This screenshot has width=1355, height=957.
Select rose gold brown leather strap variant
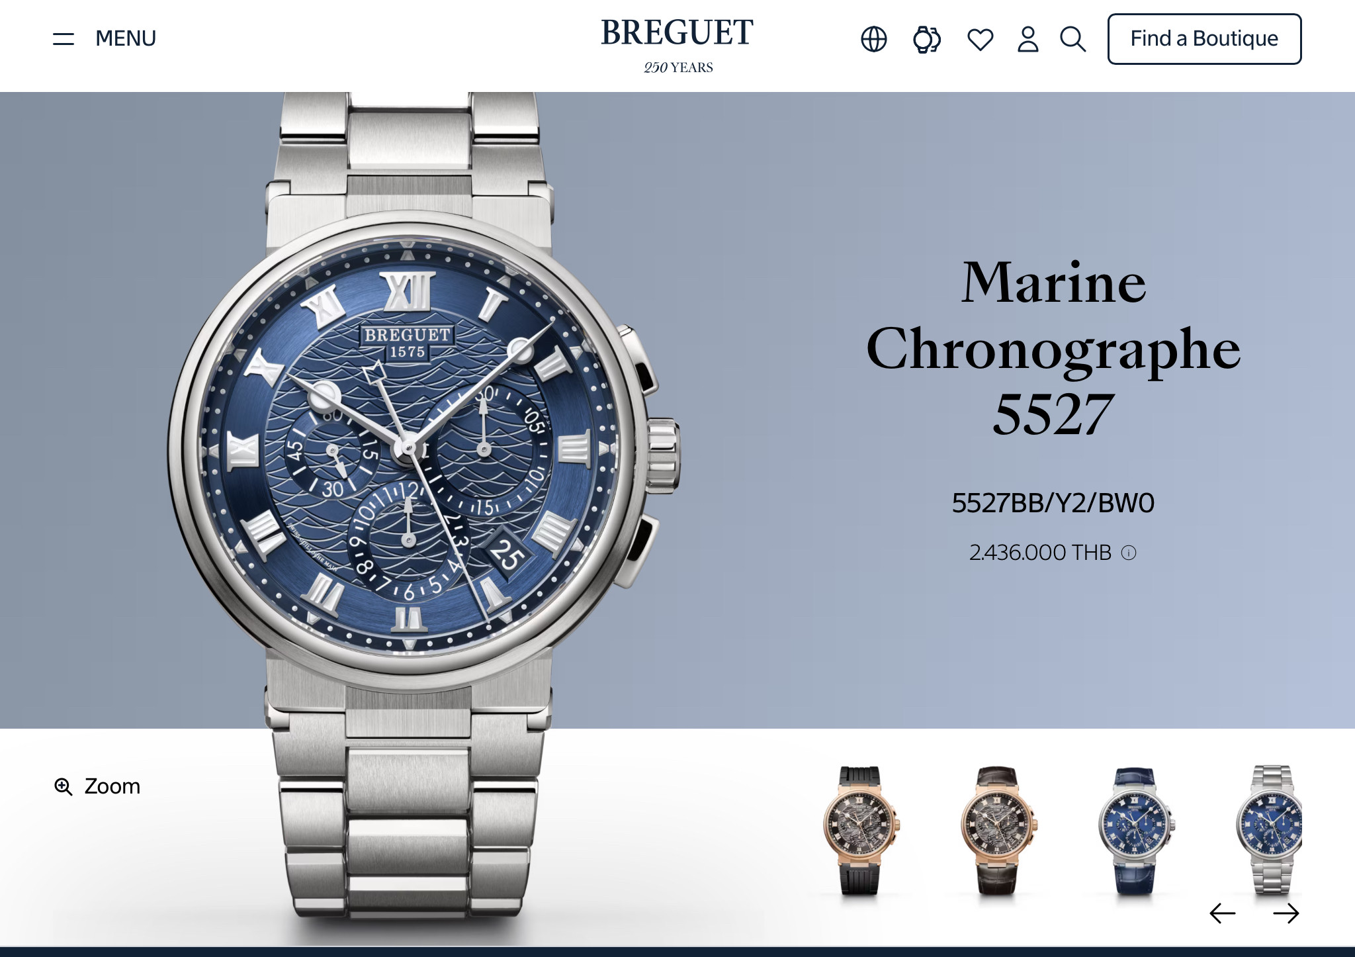(998, 831)
